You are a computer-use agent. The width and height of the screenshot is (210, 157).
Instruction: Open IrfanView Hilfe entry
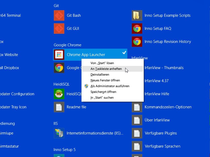click(x=157, y=94)
